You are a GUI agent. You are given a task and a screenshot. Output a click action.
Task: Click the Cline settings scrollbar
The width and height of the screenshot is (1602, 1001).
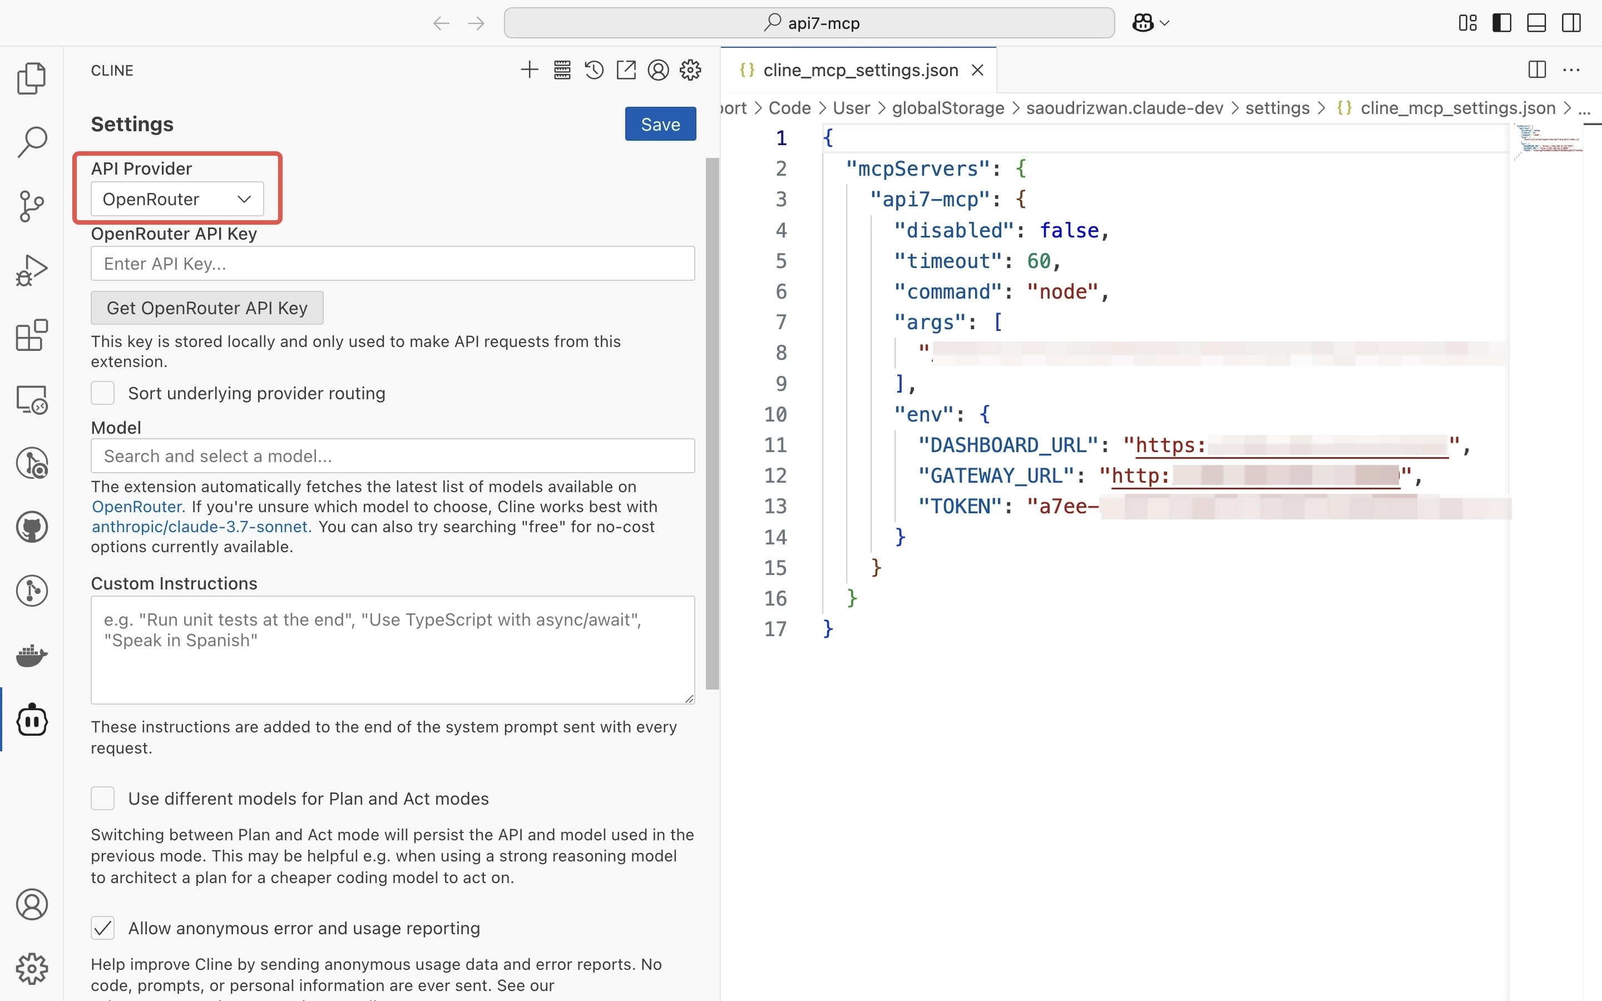[713, 424]
